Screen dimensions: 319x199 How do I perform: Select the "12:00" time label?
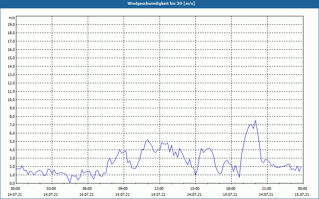coord(158,189)
